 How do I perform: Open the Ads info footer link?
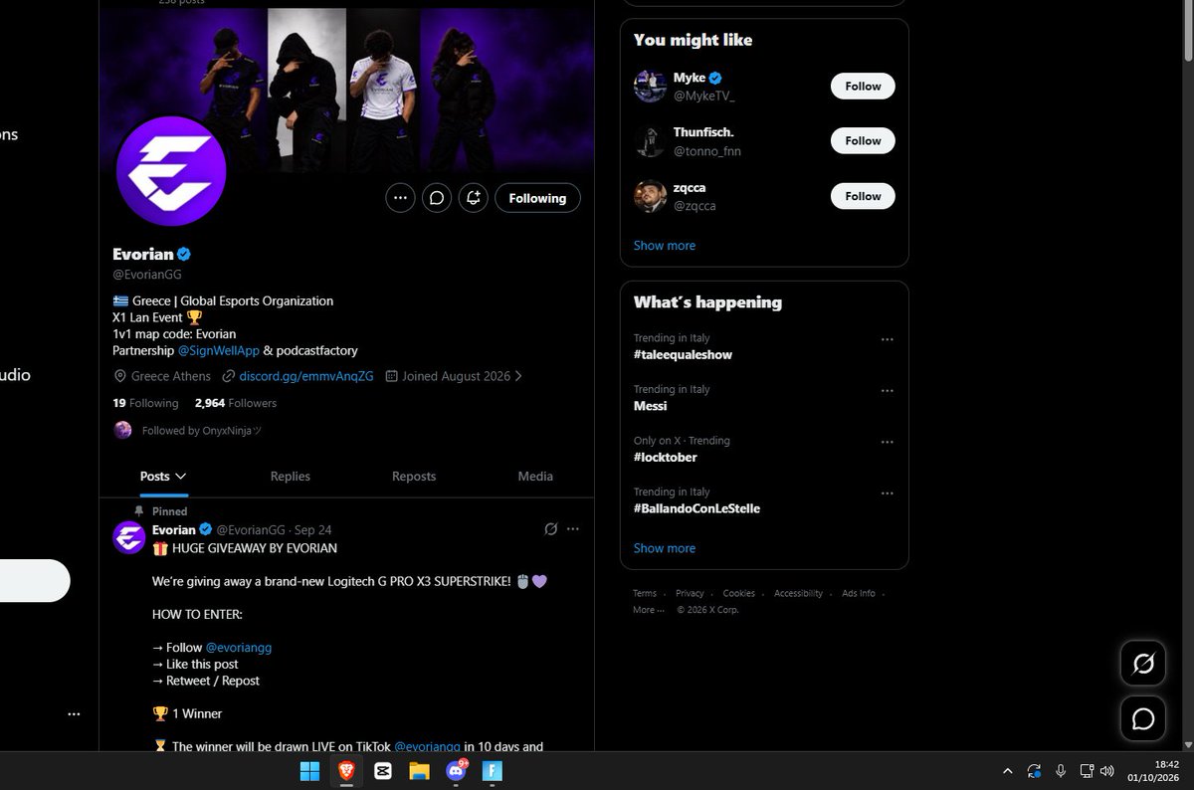click(x=859, y=593)
